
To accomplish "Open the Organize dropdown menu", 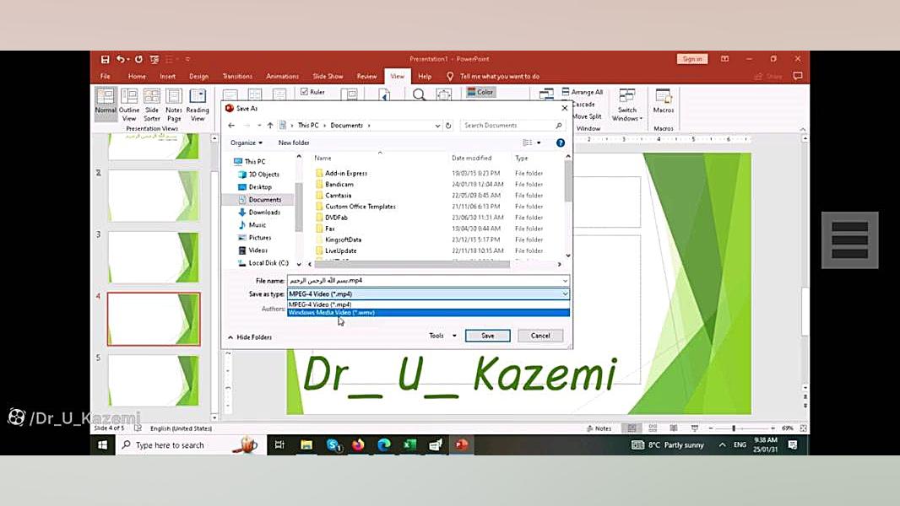I will (x=247, y=143).
